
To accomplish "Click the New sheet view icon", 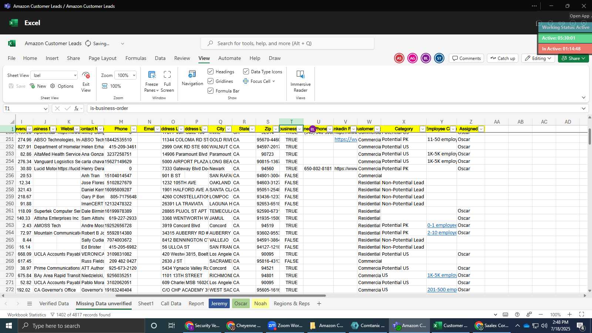I will (33, 86).
